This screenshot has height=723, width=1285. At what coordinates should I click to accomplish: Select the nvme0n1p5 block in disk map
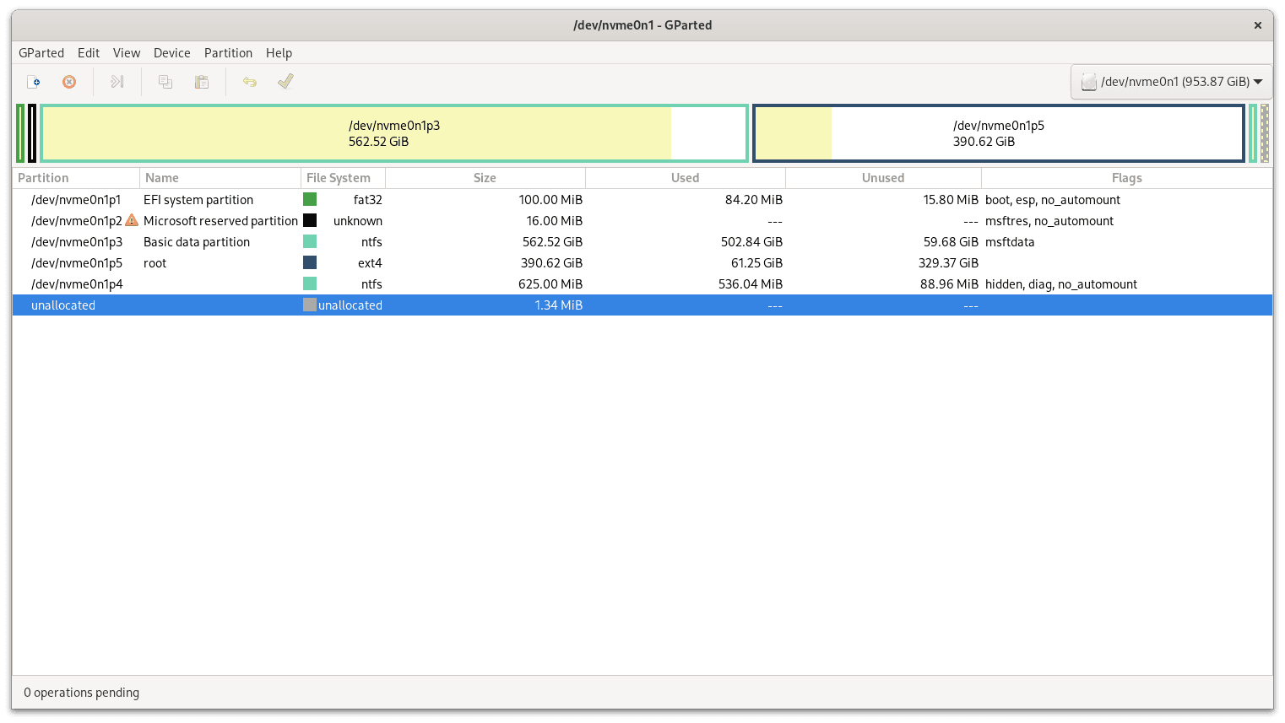click(x=999, y=133)
